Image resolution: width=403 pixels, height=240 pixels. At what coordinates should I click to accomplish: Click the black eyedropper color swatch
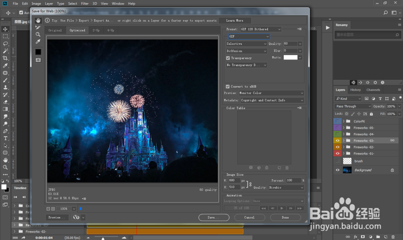pos(38,52)
